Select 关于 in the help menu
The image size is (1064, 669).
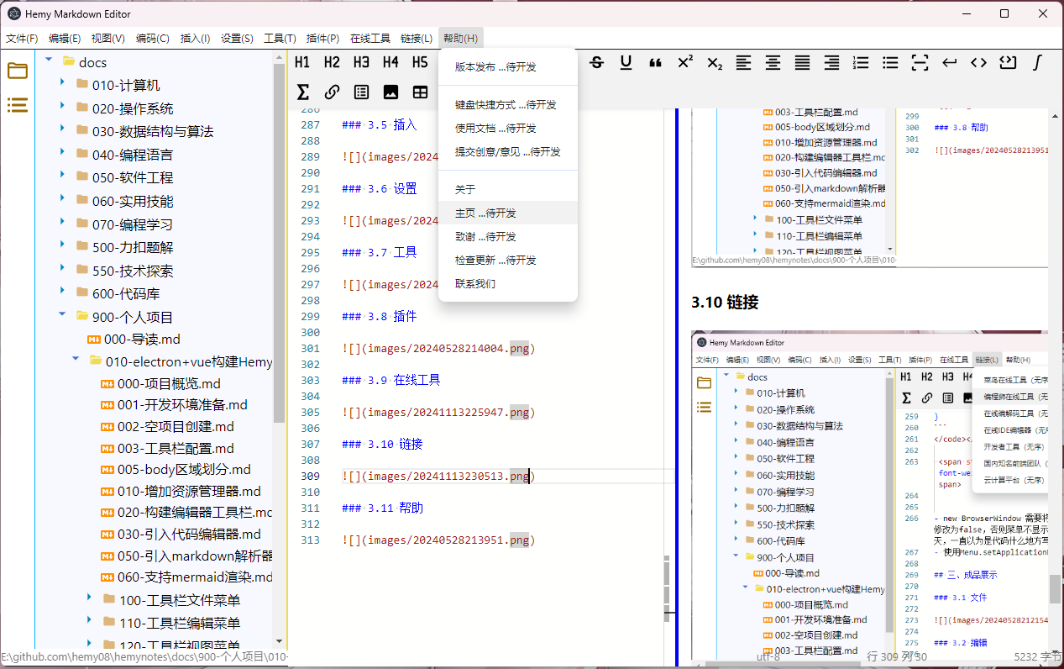pyautogui.click(x=465, y=189)
